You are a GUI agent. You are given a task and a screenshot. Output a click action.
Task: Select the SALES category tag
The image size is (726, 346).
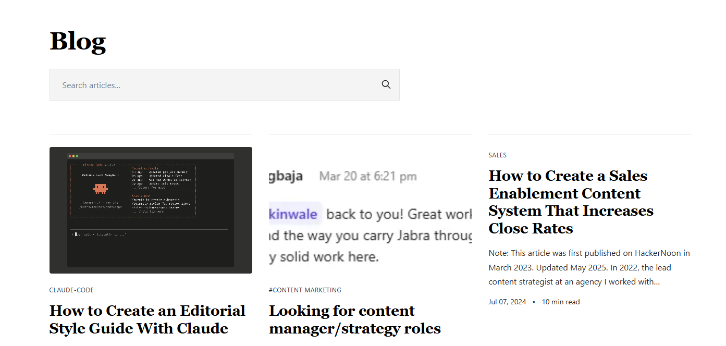tap(497, 155)
